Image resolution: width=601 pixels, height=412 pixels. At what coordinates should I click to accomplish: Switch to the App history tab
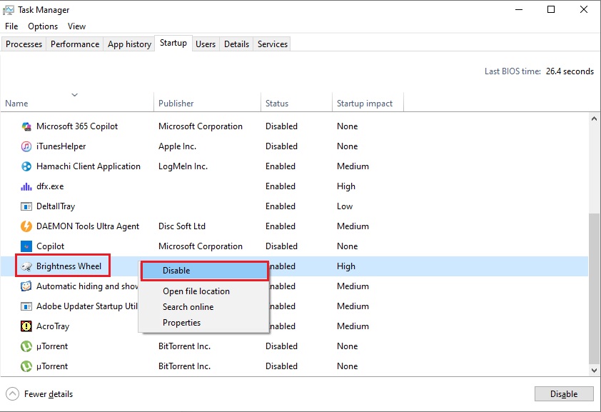click(x=129, y=44)
